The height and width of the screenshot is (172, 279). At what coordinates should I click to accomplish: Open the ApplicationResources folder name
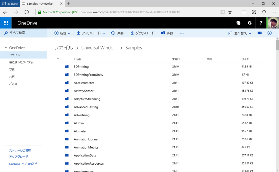(89, 164)
